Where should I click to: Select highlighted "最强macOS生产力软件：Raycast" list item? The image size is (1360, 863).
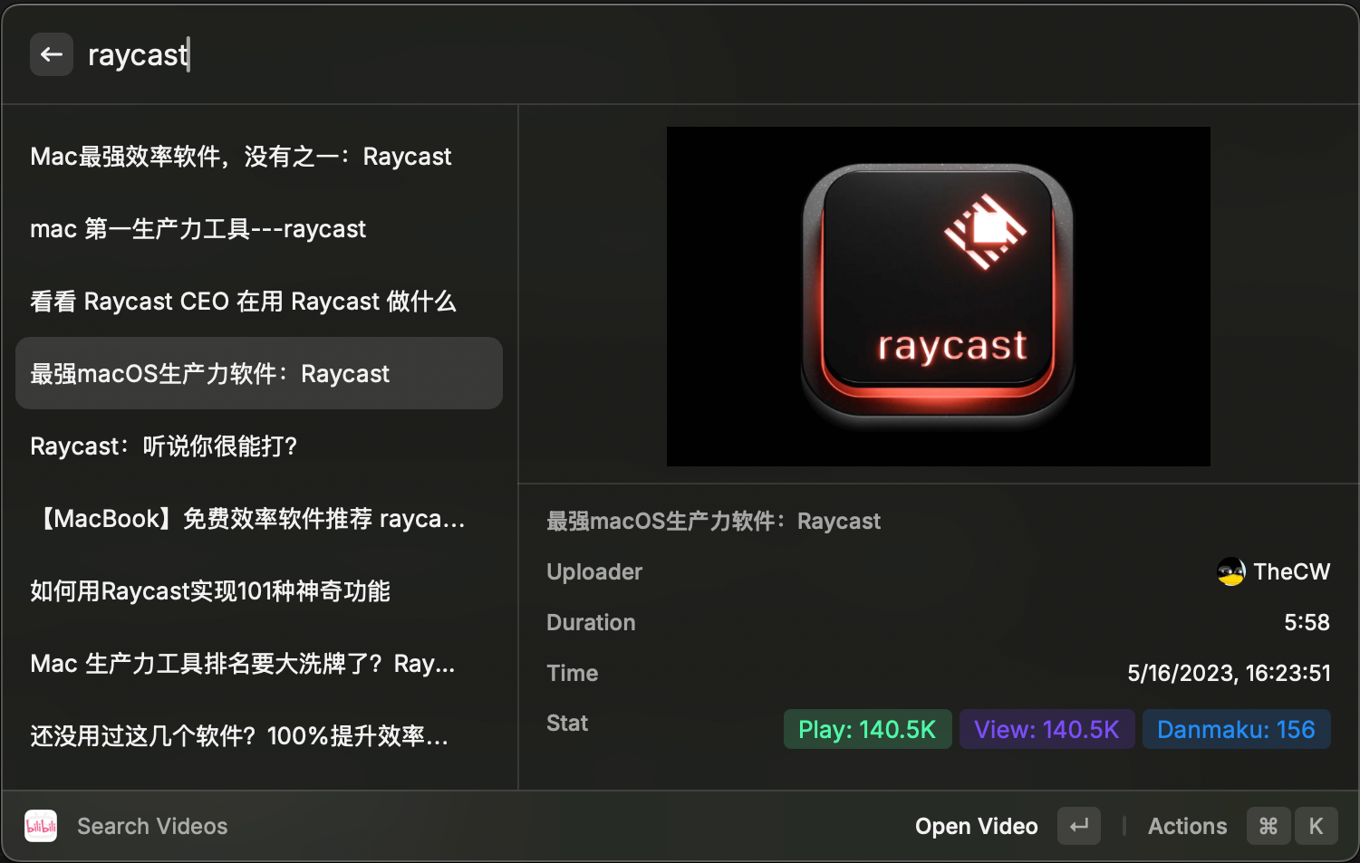(258, 373)
